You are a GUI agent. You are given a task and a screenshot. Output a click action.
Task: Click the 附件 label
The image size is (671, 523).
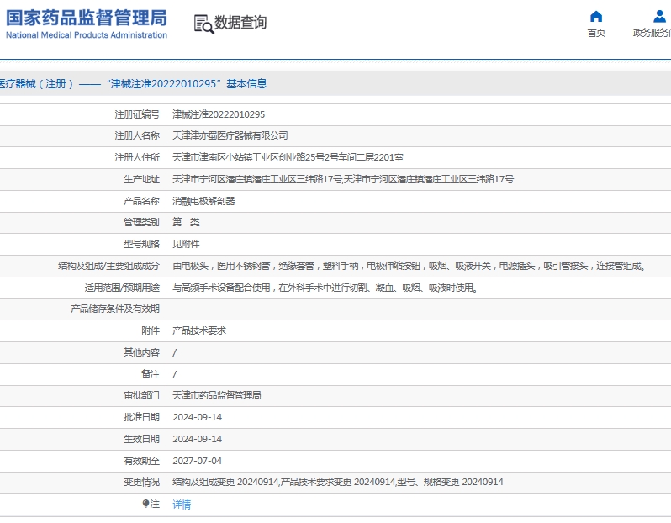click(151, 330)
